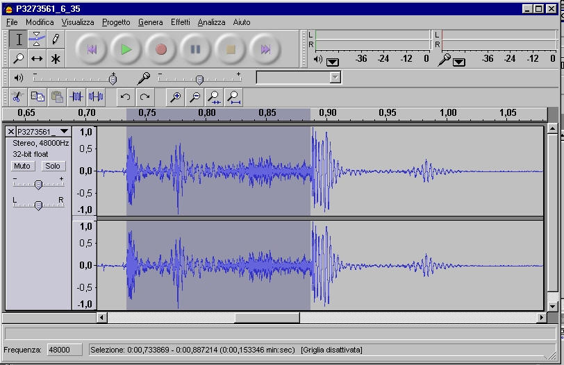This screenshot has height=365, width=564.
Task: Zoom out of the waveform
Action: pyautogui.click(x=195, y=96)
